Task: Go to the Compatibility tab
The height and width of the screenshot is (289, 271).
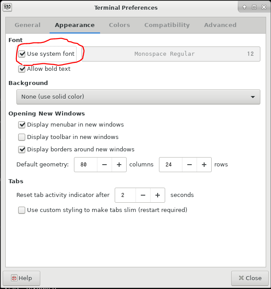Action: click(167, 25)
